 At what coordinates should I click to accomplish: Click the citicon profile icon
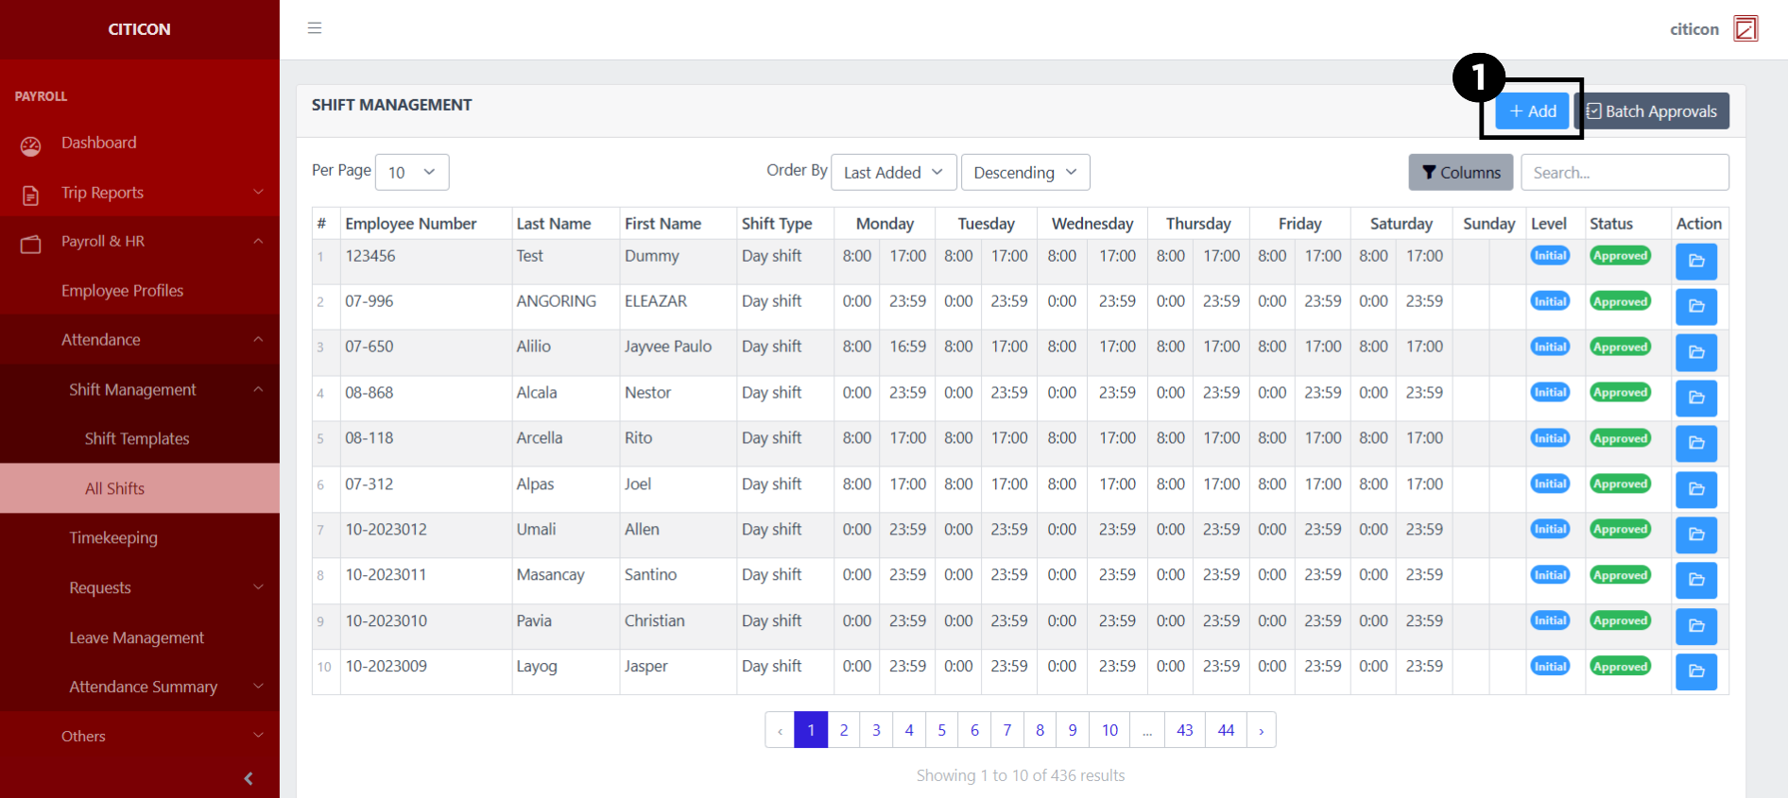(x=1745, y=29)
